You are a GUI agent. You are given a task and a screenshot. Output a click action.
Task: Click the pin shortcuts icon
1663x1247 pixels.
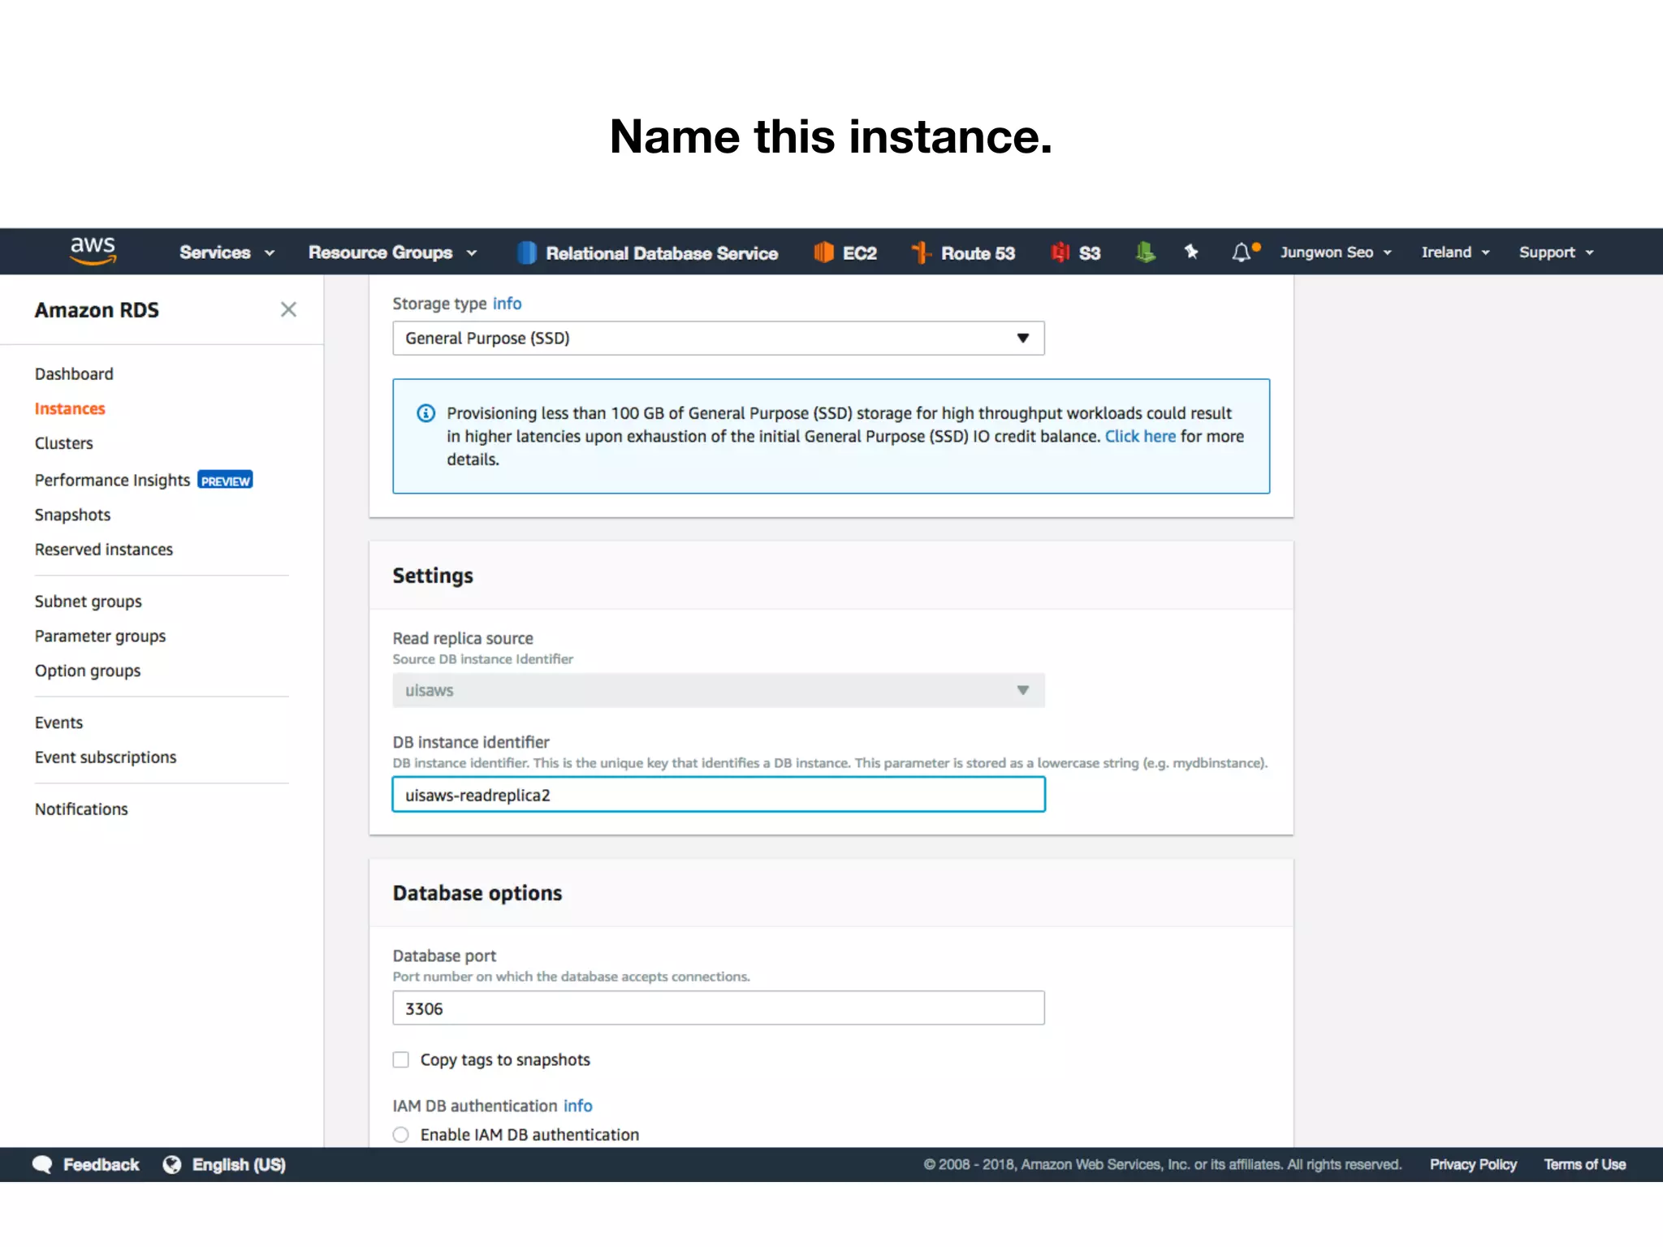[1191, 252]
